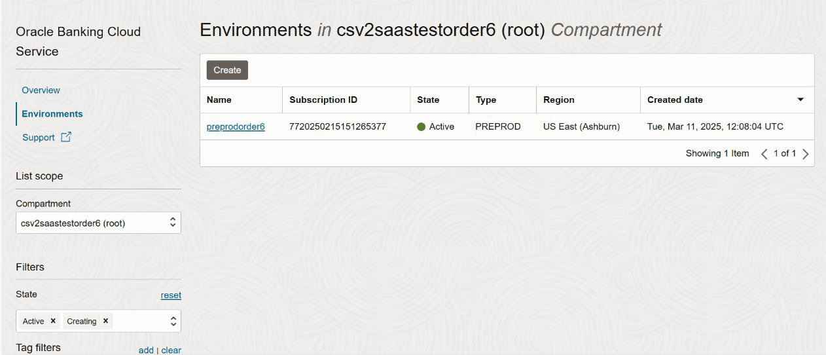Expand the State filter dropdown
Image resolution: width=826 pixels, height=355 pixels.
pyautogui.click(x=173, y=321)
